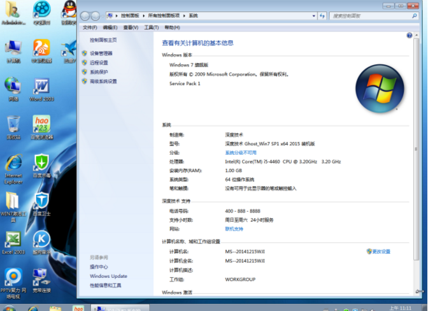Select the 网络 desktop icon
Image resolution: width=428 pixels, height=311 pixels.
point(13,89)
